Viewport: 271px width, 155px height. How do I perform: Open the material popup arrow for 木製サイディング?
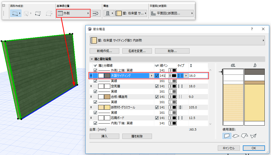(151, 76)
